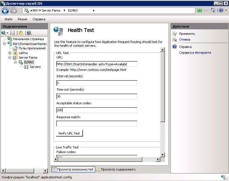
Task: Click Отмена in Actions pane
Action: point(184,40)
